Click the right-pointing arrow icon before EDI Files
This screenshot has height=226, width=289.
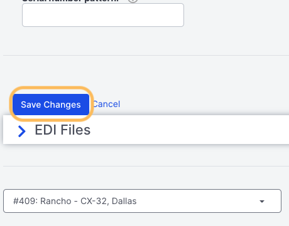22,131
